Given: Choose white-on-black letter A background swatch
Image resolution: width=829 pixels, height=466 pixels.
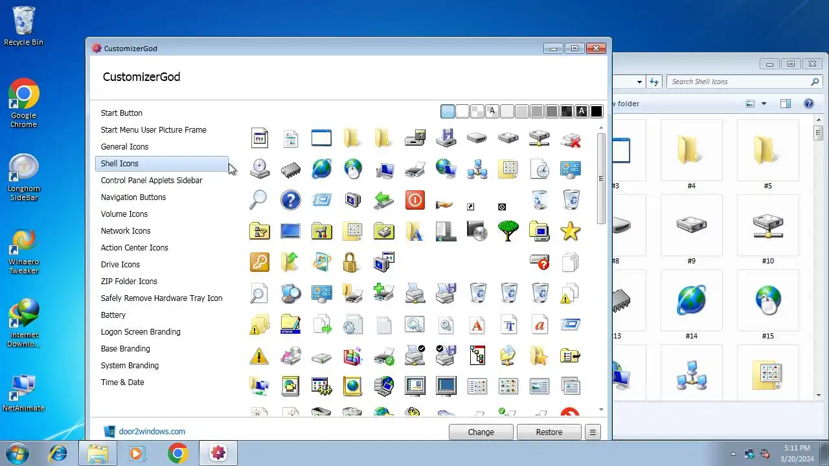Looking at the screenshot, I should (582, 111).
